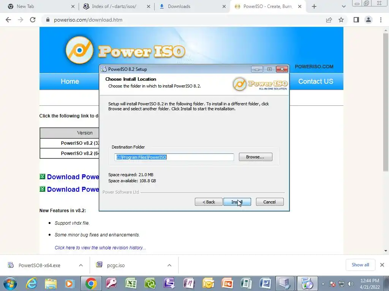Screen dimensions: 389x291
Task: Expand options for pcgc.iso download
Action: 169,265
